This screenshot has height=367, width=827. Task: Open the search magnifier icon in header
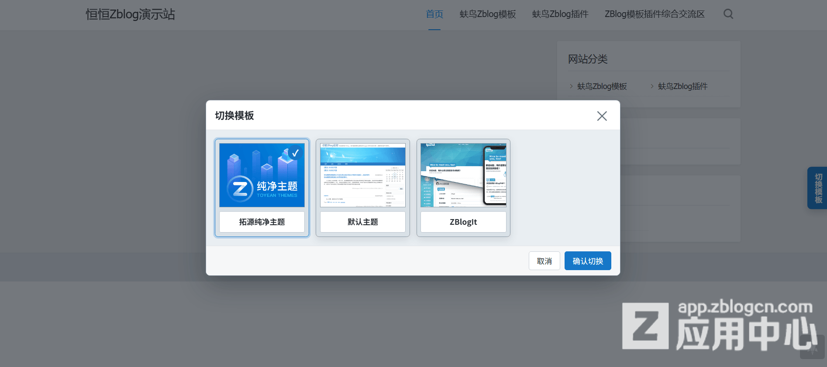(728, 14)
